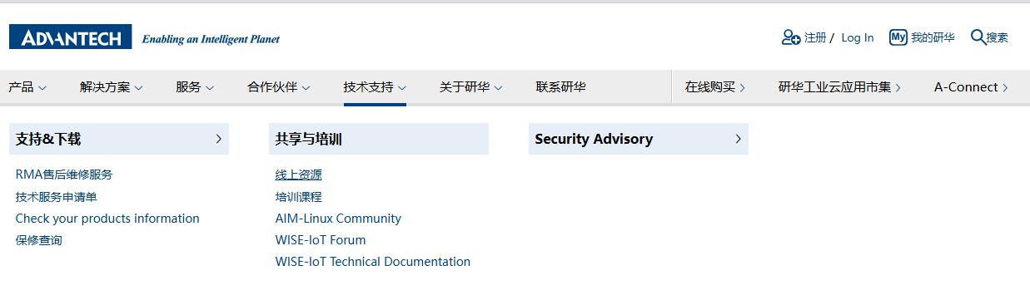
Task: Open RMA售后维修服务 link
Action: [64, 175]
